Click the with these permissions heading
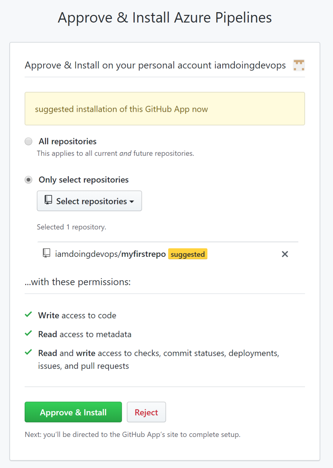Image resolution: width=333 pixels, height=468 pixels. [x=78, y=282]
